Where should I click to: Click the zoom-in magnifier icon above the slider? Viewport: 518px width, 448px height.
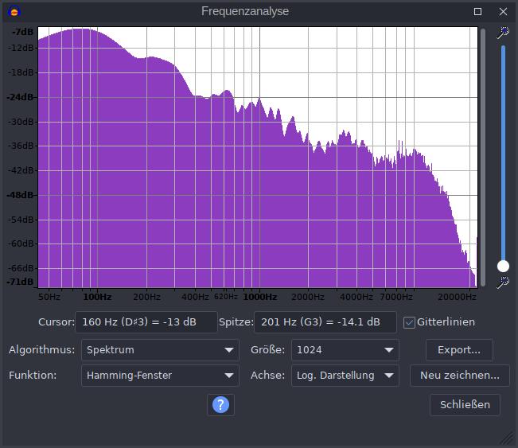[503, 33]
